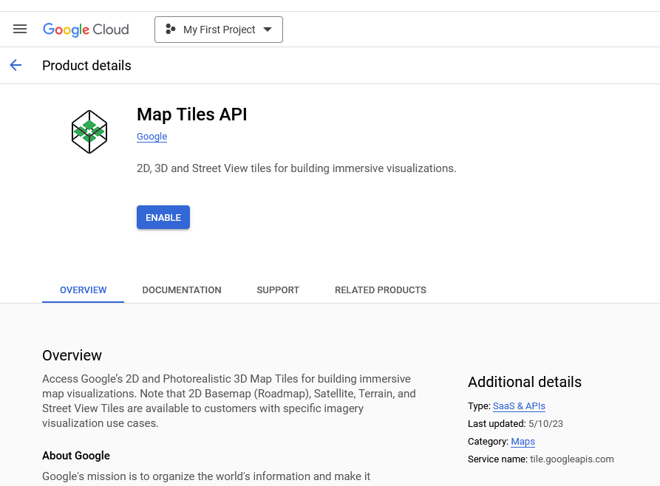
Task: Click the Product details heading
Action: click(86, 66)
